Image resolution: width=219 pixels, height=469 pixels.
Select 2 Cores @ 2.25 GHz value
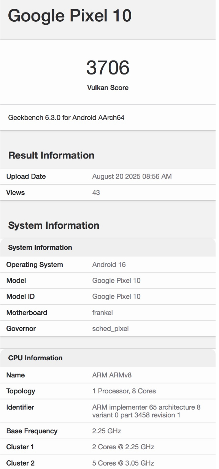tap(123, 447)
